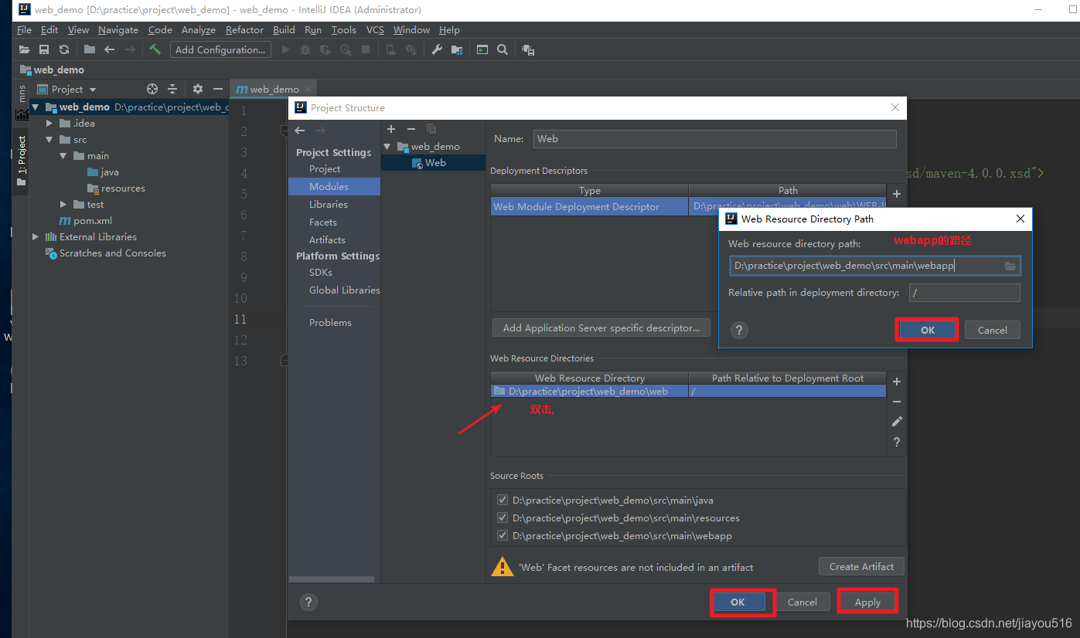Expand the .idea folder

pyautogui.click(x=49, y=124)
